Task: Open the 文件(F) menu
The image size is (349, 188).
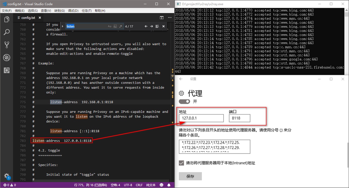Action: (x=7, y=11)
